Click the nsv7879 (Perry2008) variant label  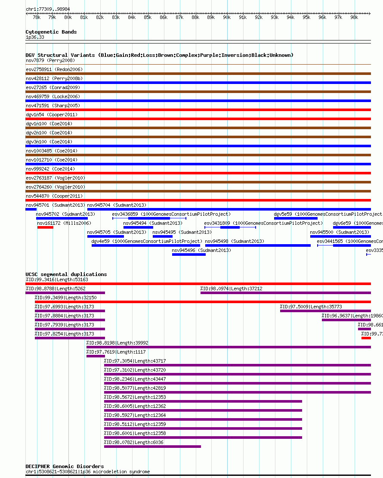(x=50, y=60)
